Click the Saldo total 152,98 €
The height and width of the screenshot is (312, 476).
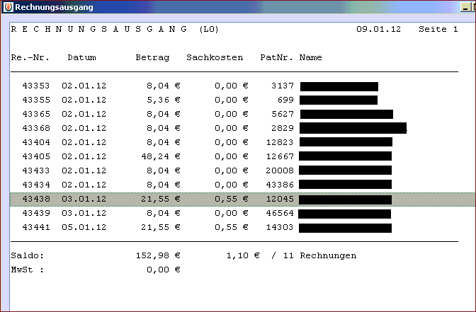158,255
